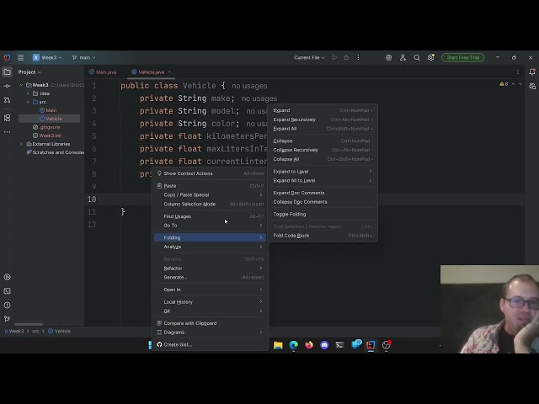Select Toggle Folding

[323, 214]
